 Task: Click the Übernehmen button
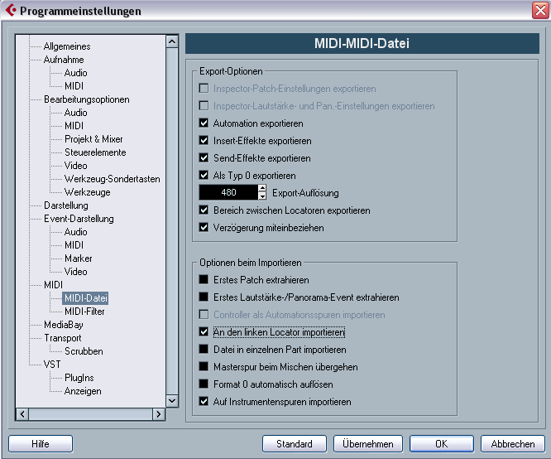(x=368, y=444)
